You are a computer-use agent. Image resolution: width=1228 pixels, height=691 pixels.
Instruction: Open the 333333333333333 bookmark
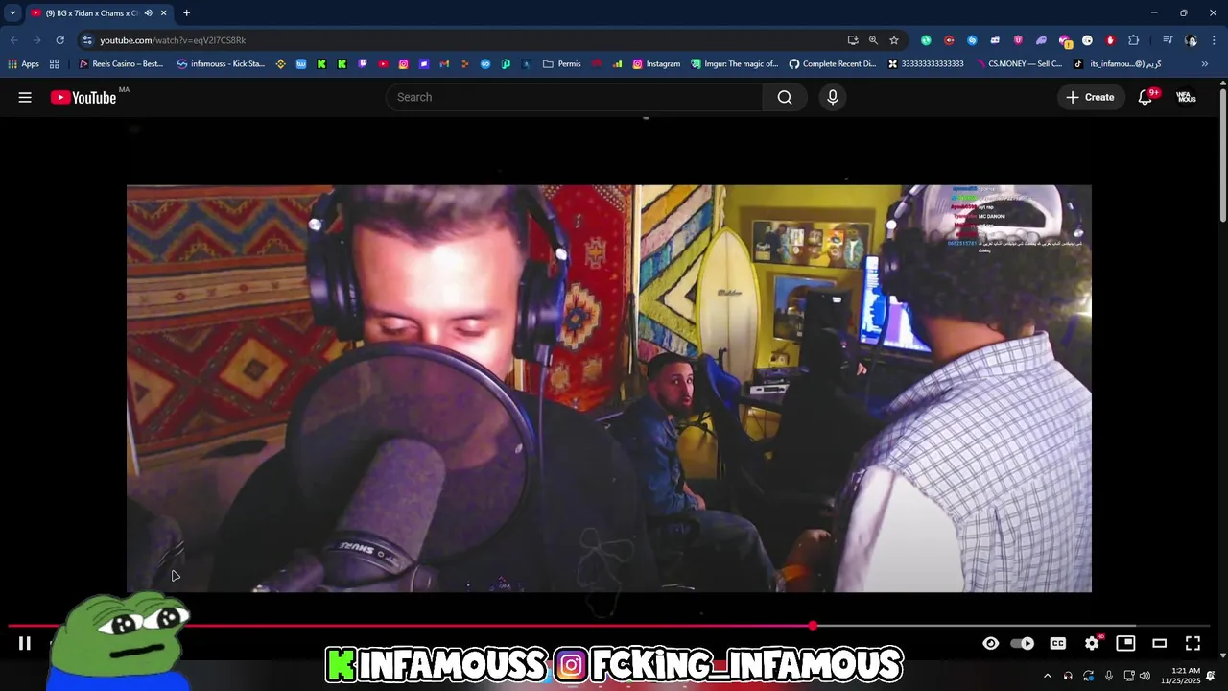(x=926, y=64)
